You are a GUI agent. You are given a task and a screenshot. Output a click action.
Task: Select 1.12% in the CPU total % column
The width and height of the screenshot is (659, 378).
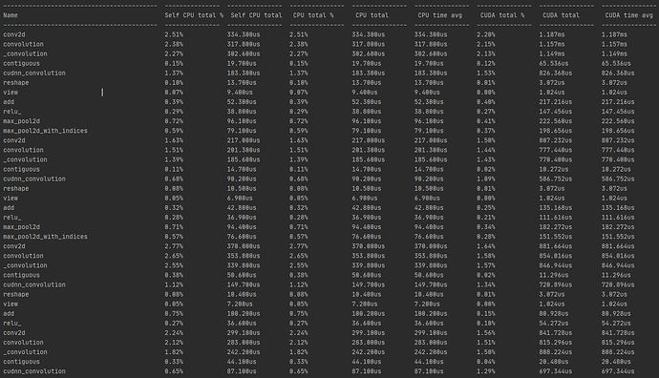(x=298, y=284)
